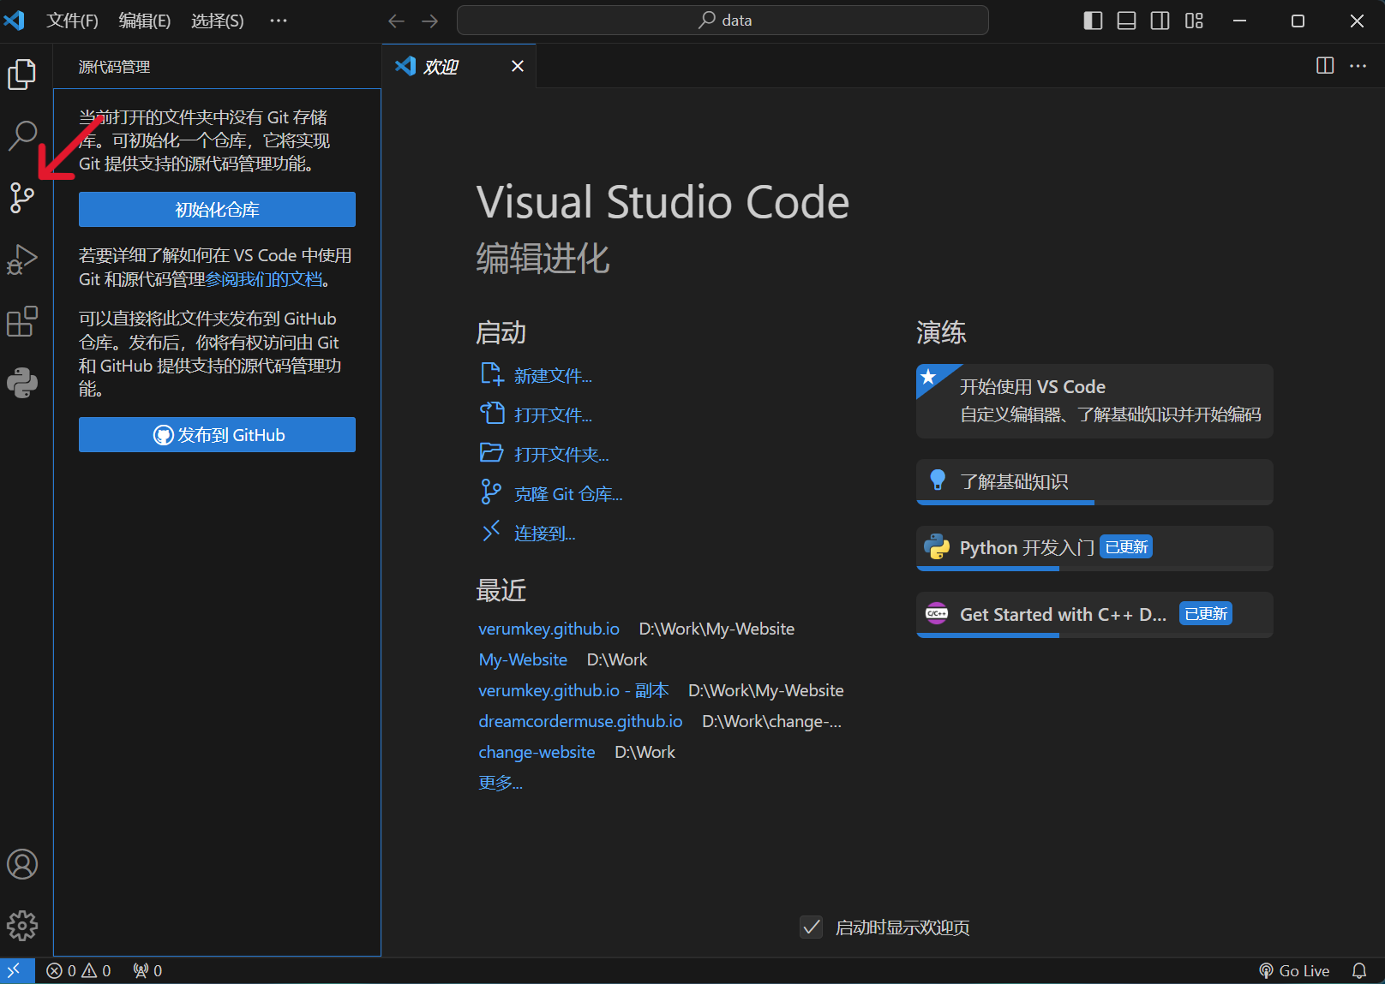1385x984 pixels.
Task: Toggle 启动时显示欢迎页 checkbox
Action: 811,927
